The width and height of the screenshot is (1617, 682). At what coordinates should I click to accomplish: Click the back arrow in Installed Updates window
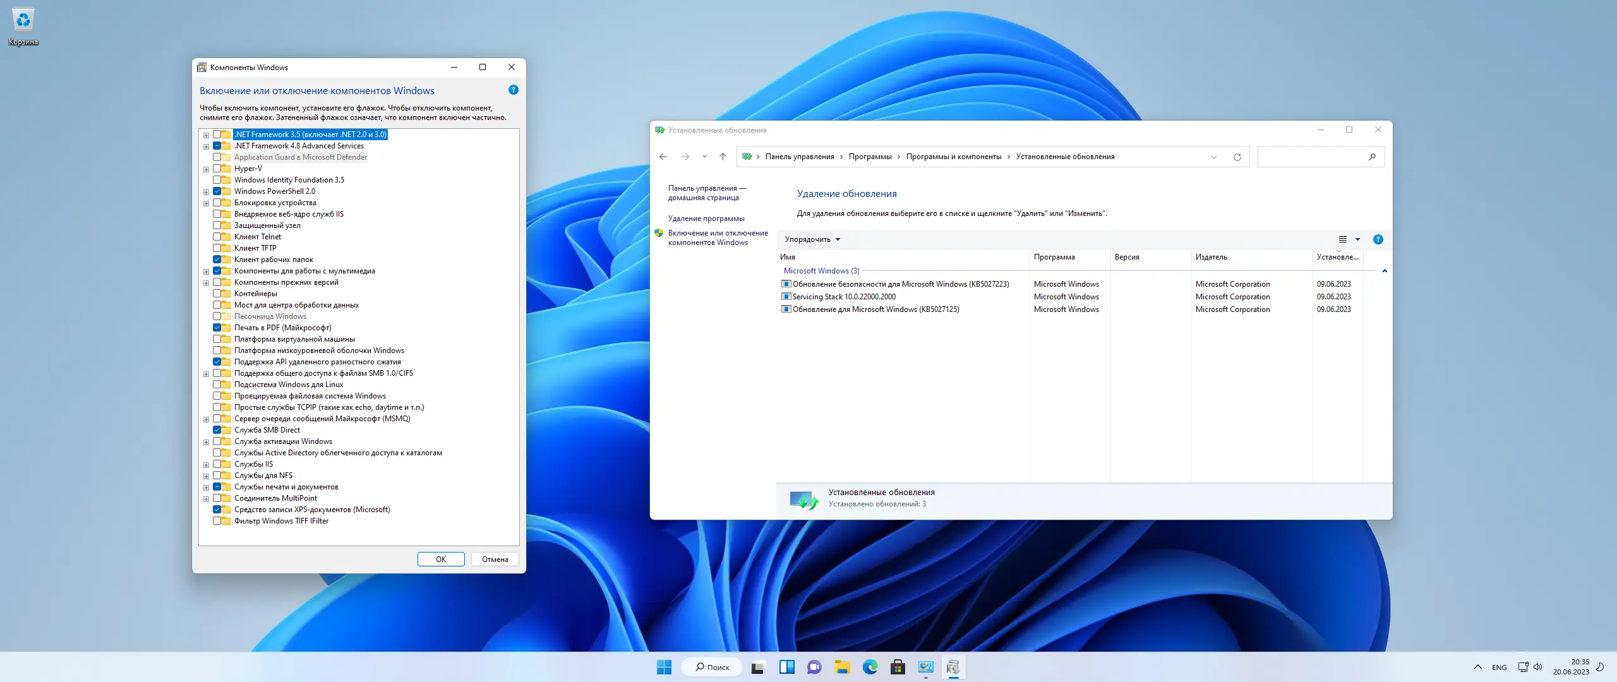pos(663,157)
